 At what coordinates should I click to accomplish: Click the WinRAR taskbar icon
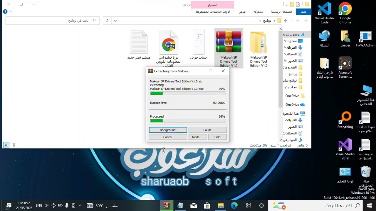click(167, 205)
